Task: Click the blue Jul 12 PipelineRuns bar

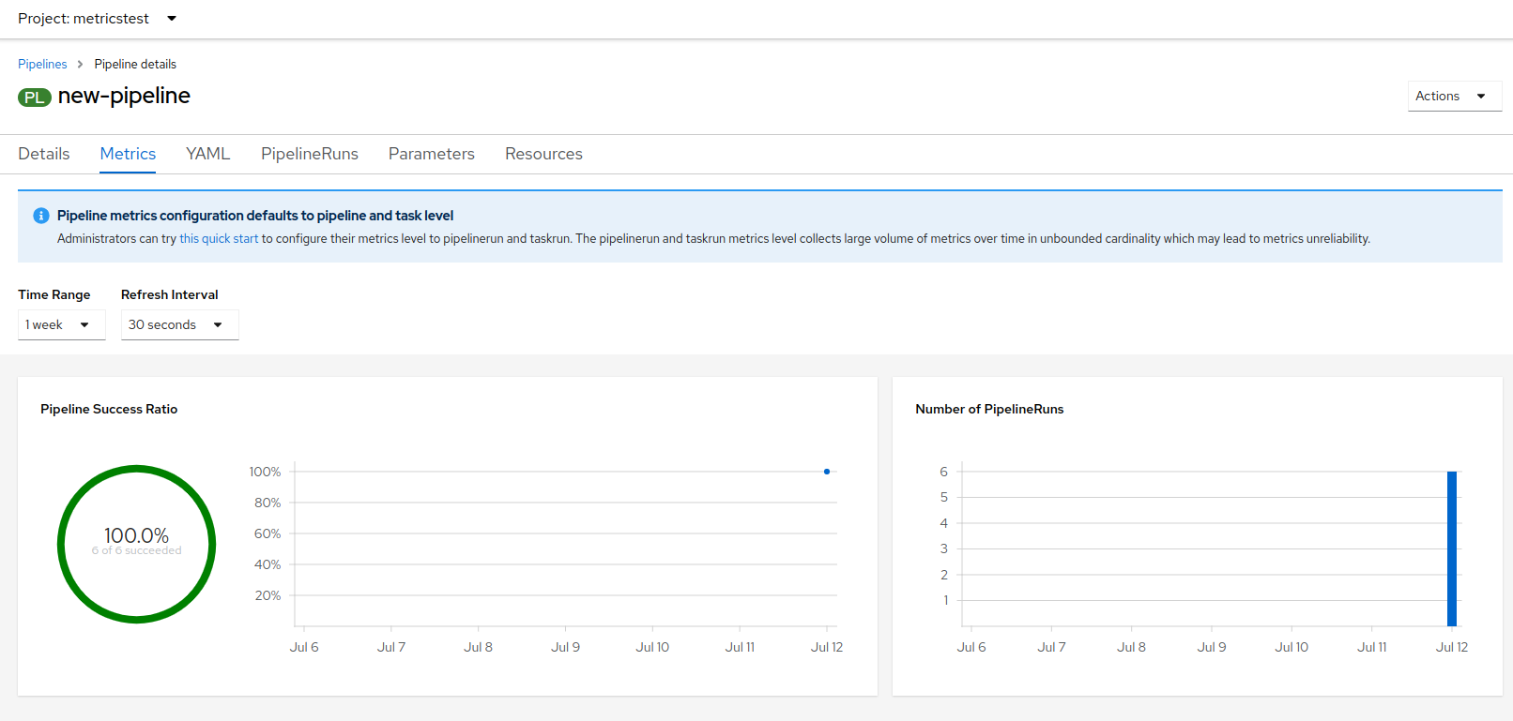Action: 1452,548
